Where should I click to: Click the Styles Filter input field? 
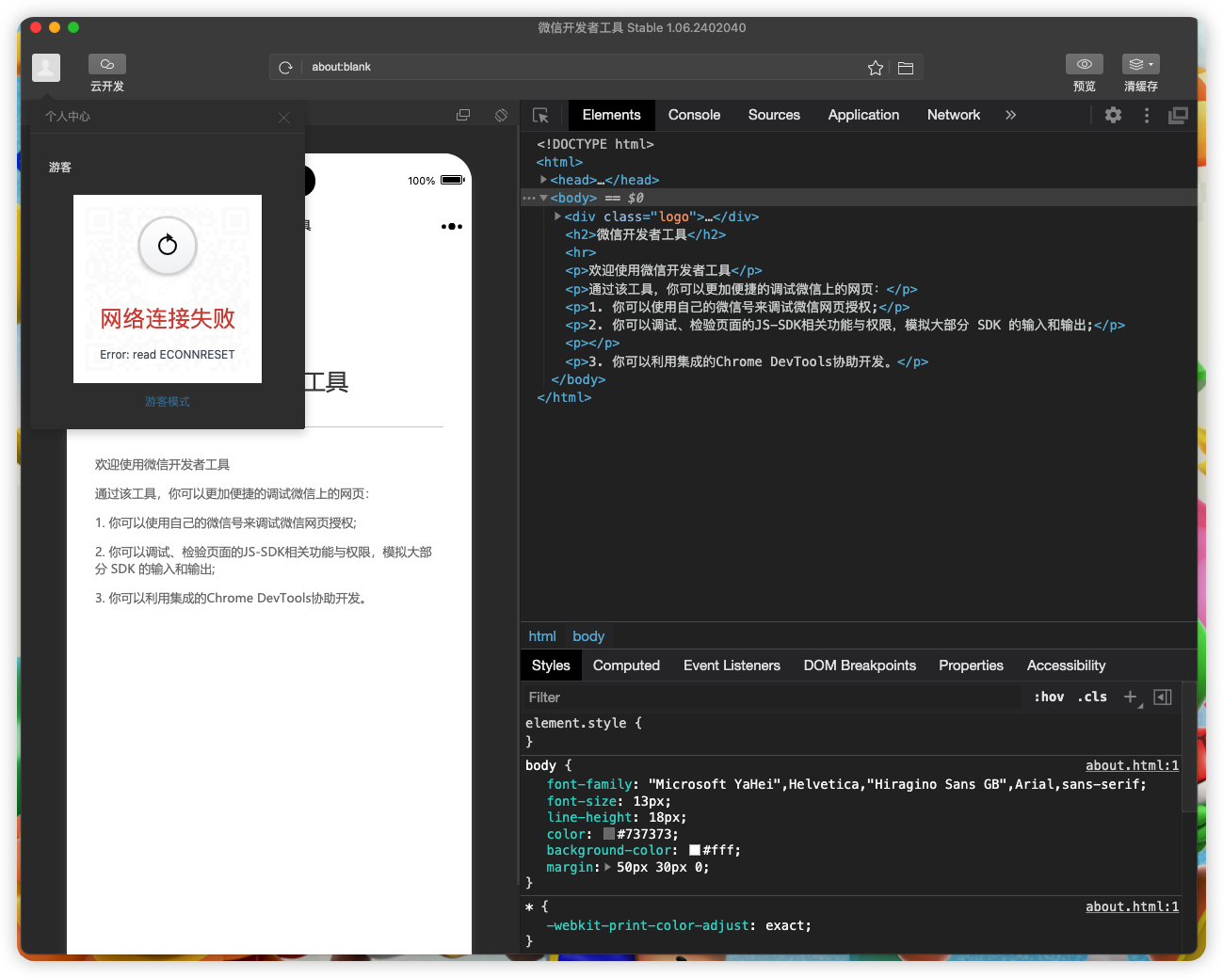pos(772,697)
